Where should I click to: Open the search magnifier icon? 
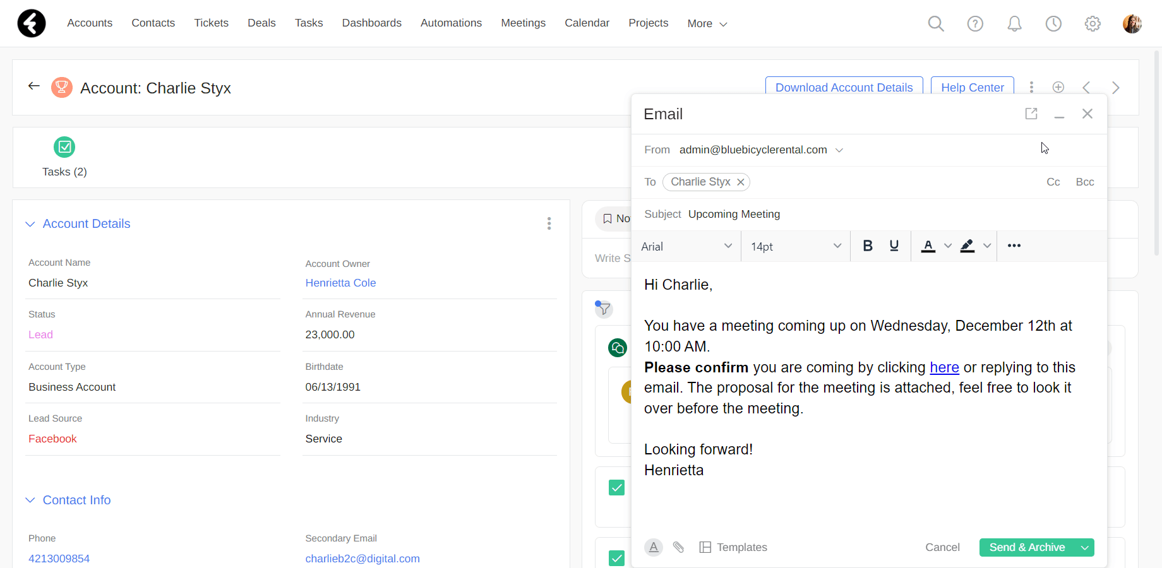tap(936, 24)
